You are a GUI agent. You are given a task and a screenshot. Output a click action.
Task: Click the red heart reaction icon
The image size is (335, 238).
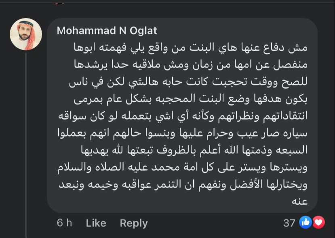(x=318, y=222)
